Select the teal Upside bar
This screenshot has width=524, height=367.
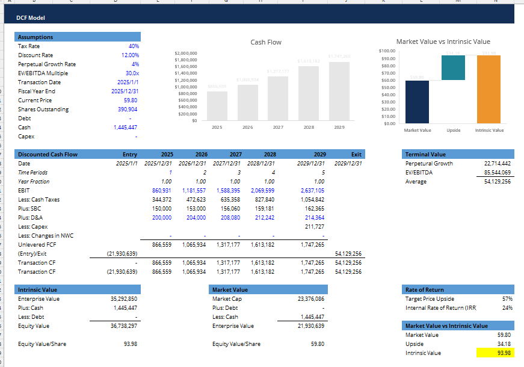tap(453, 67)
